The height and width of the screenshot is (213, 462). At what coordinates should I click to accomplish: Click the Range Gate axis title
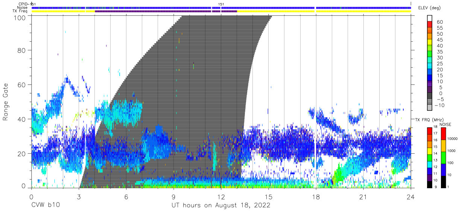(6, 102)
